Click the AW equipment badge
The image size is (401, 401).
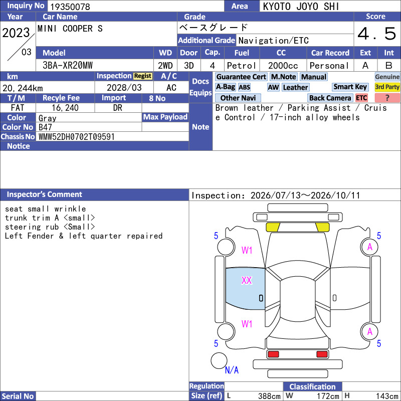tap(273, 87)
